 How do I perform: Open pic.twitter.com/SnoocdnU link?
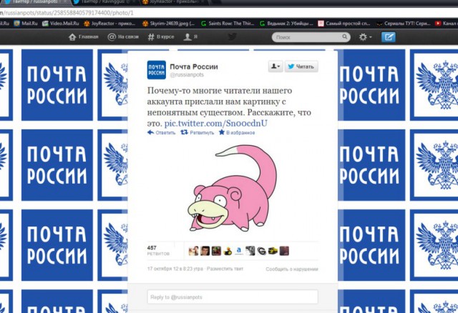tap(216, 123)
